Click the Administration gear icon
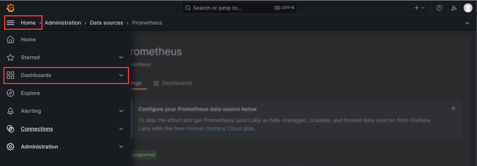The height and width of the screenshot is (166, 477). point(10,147)
